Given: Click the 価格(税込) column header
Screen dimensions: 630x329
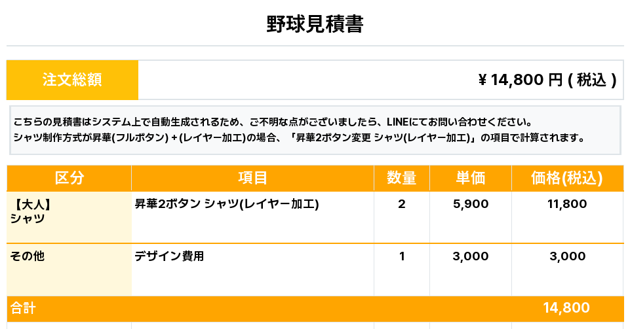Looking at the screenshot, I should pyautogui.click(x=566, y=178).
